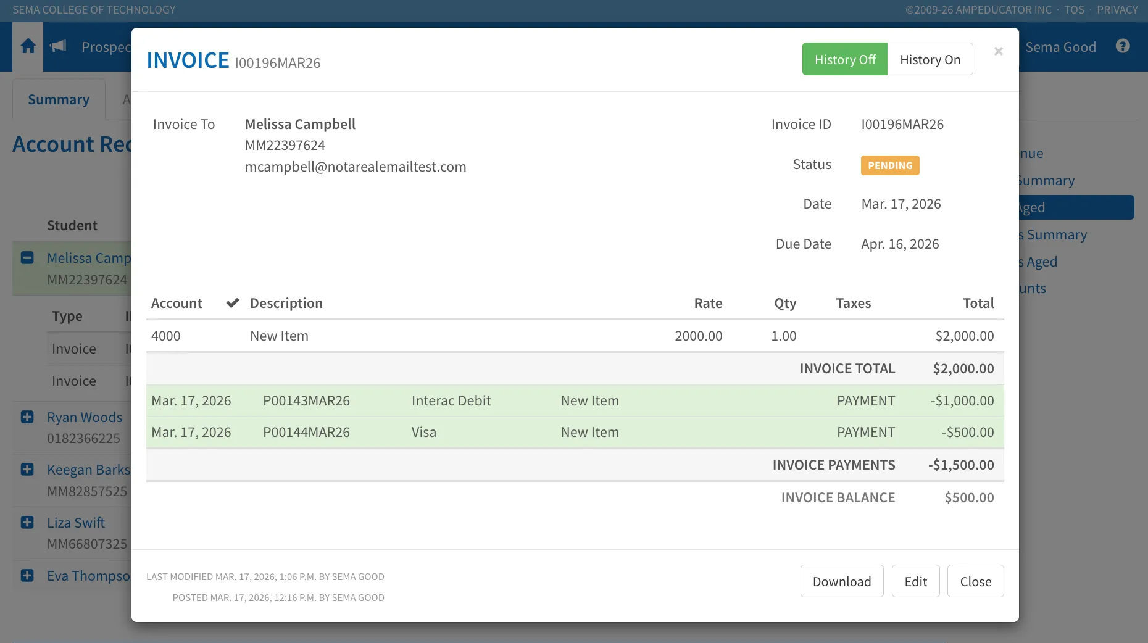Click the Due Date Apr. 16, 2026

(x=900, y=244)
